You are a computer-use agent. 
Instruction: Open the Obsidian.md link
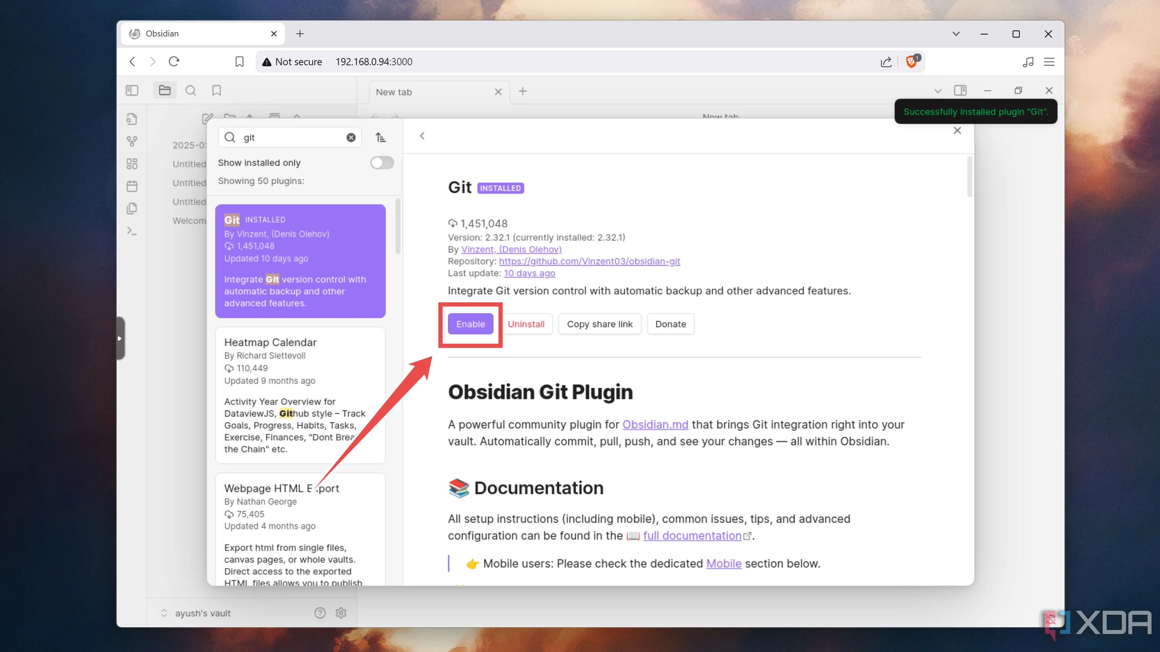pyautogui.click(x=655, y=424)
